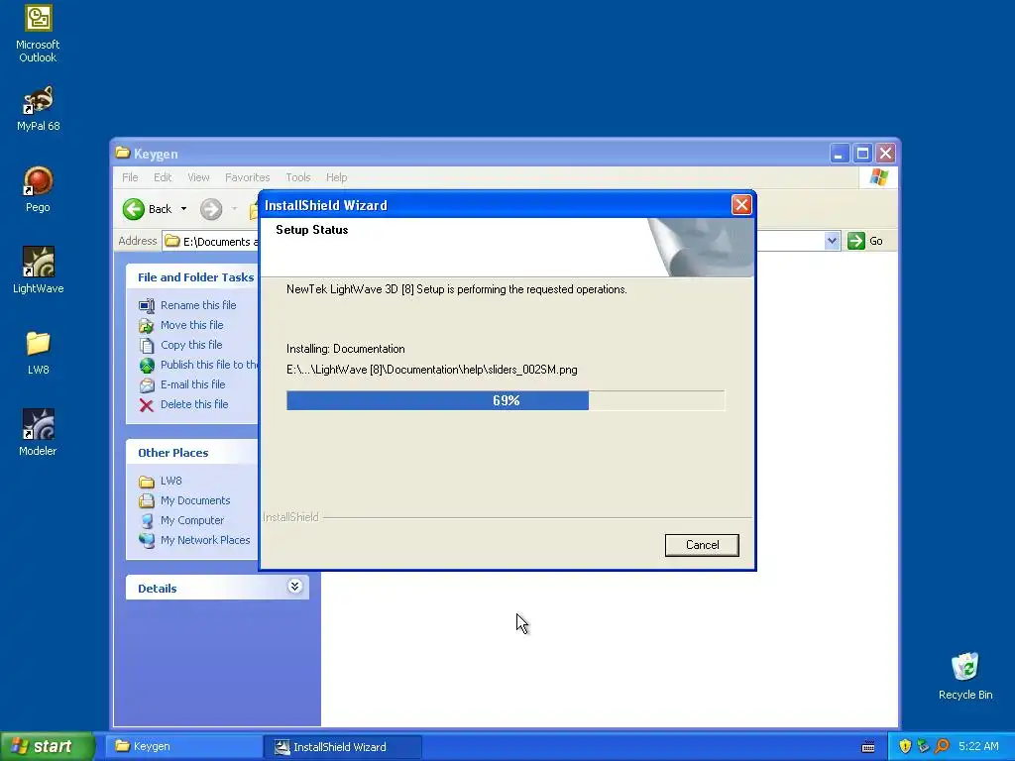
Task: Click the installation progress bar at 69%
Action: [x=506, y=400]
